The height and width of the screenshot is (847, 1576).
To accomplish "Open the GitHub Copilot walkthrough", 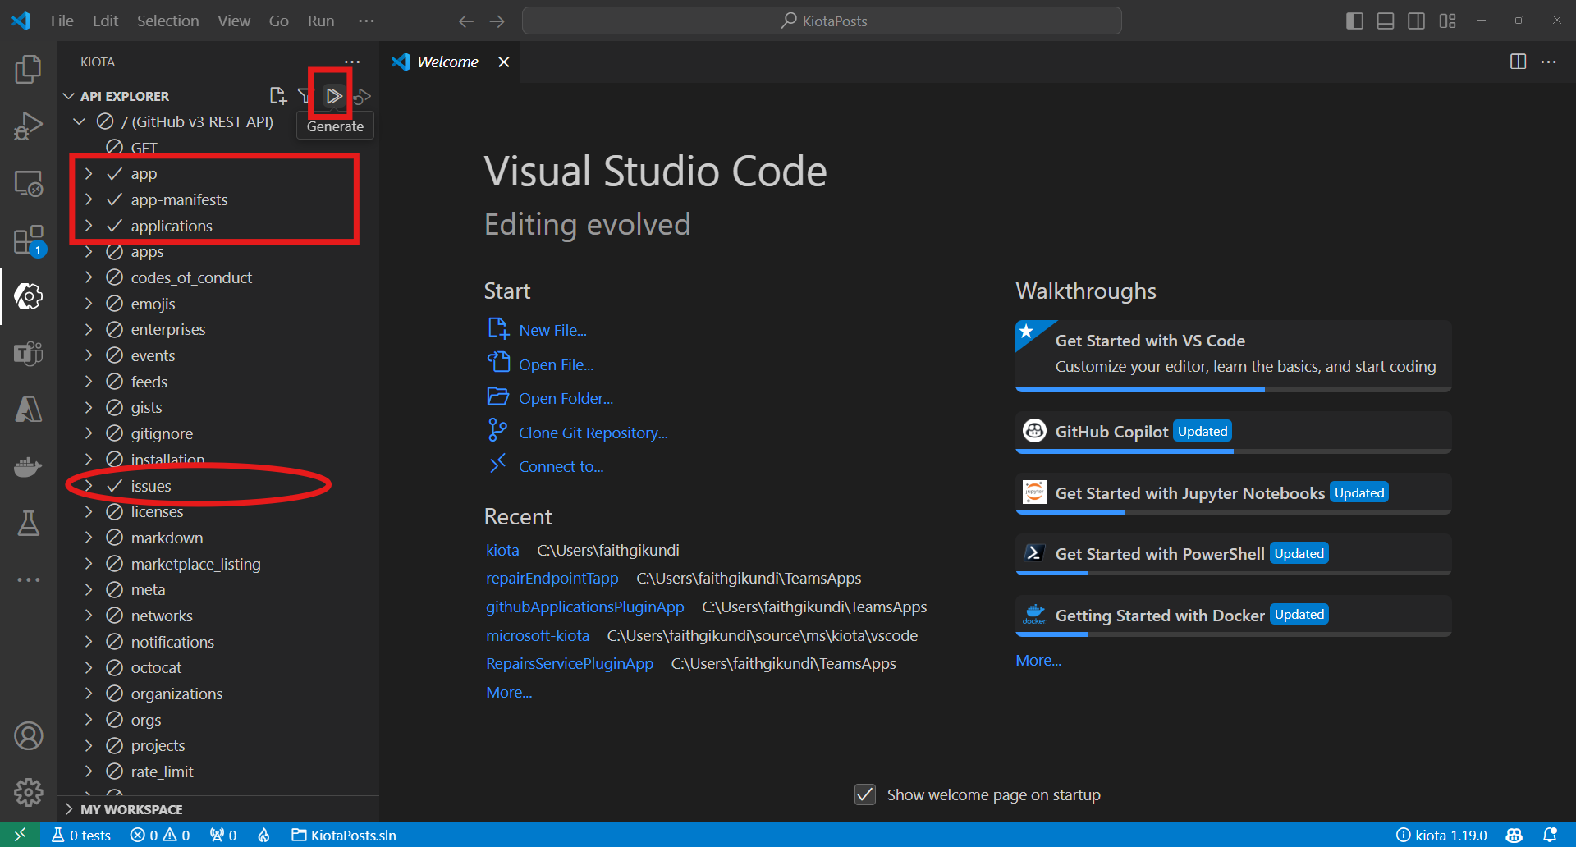I will point(1233,432).
